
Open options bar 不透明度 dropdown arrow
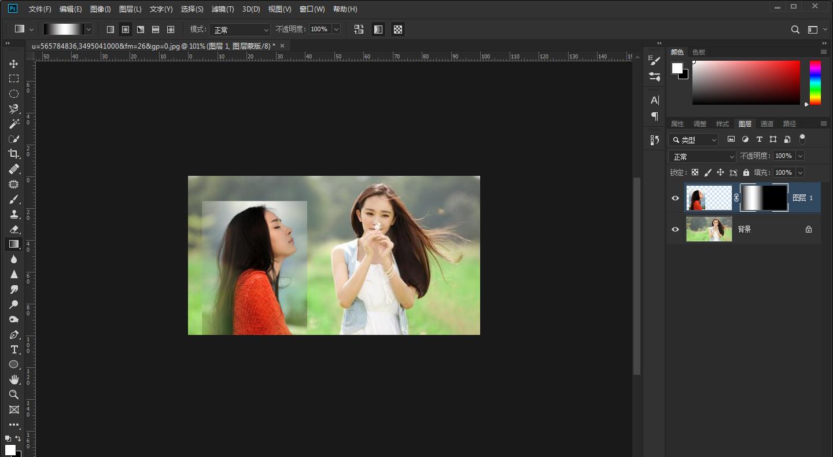coord(336,29)
